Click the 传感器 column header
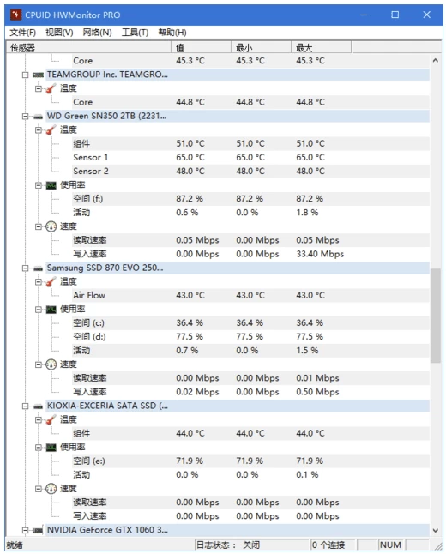446x554 pixels. coord(88,47)
